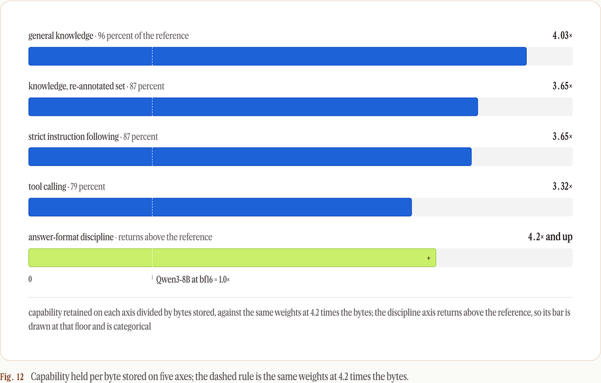Click the dashed reference rule in the top bar
The width and height of the screenshot is (601, 383).
click(152, 56)
